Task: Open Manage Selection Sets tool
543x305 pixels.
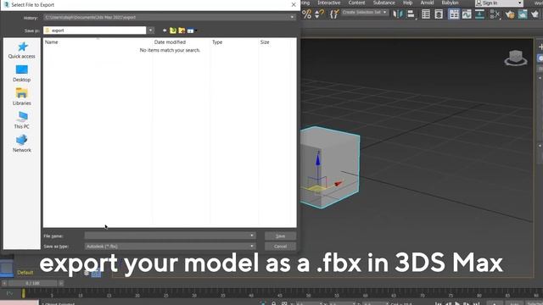Action: click(x=333, y=14)
